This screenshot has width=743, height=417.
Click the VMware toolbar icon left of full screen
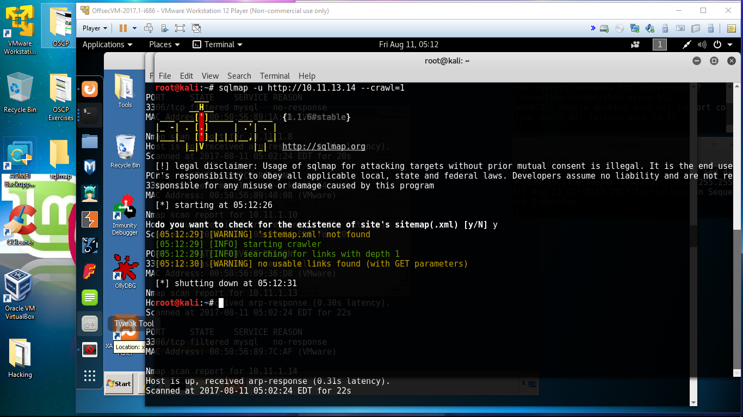165,28
